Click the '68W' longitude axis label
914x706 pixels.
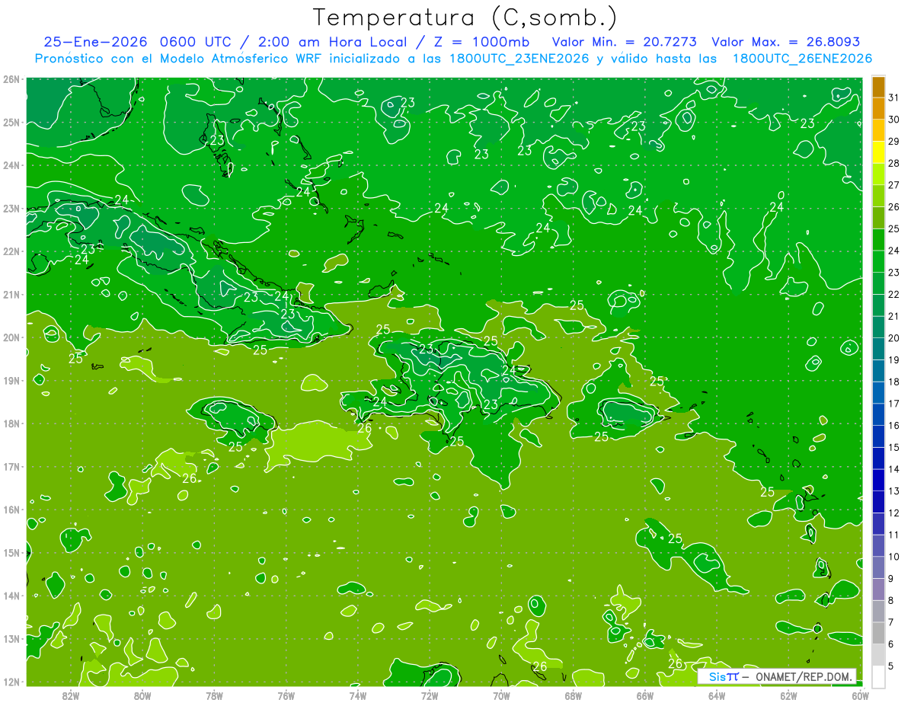(x=573, y=695)
